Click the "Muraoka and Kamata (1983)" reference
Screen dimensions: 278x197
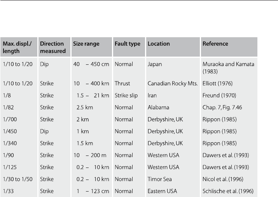pos(228,68)
